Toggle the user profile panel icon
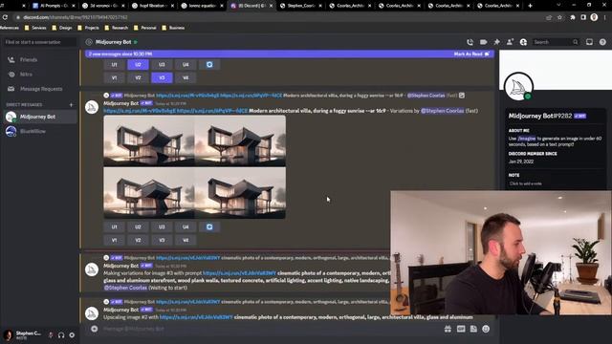 pyautogui.click(x=523, y=42)
